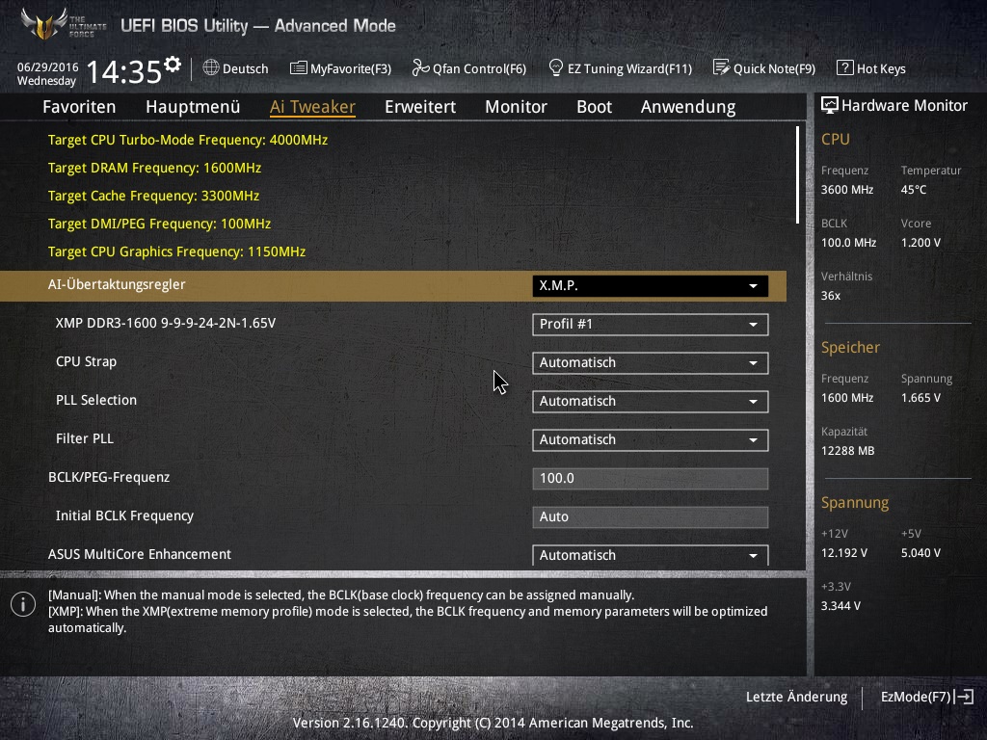
Task: Open the Anwendung tab
Action: coord(688,107)
